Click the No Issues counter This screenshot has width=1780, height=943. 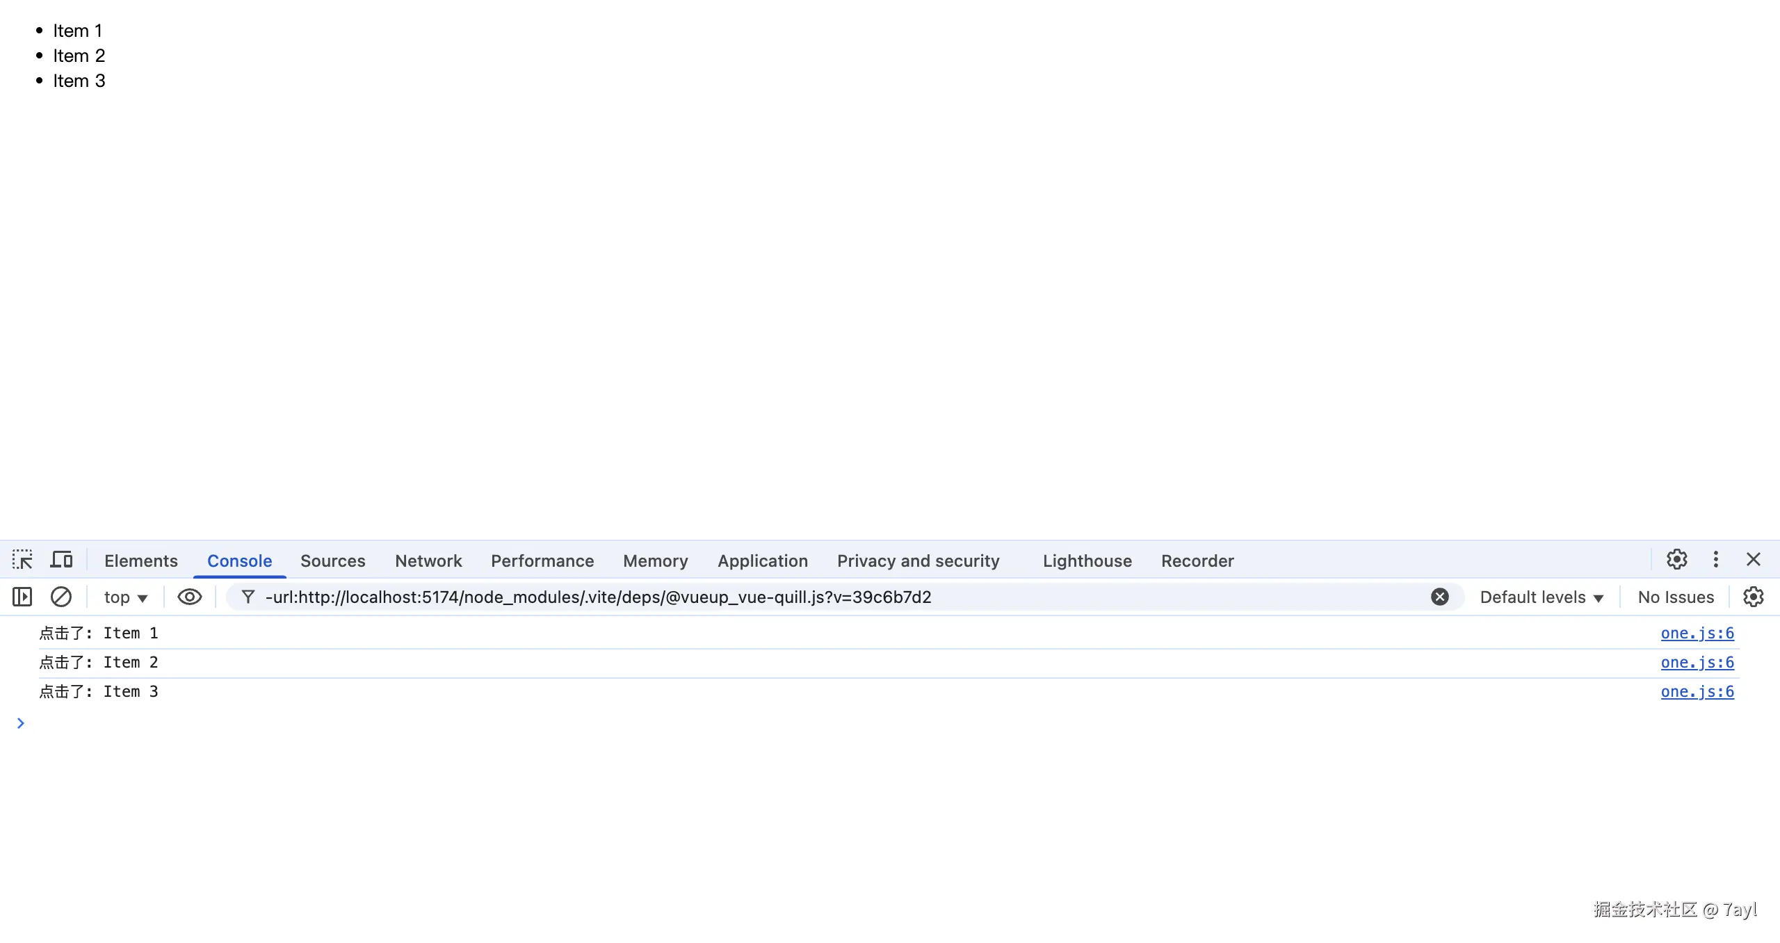1675,597
